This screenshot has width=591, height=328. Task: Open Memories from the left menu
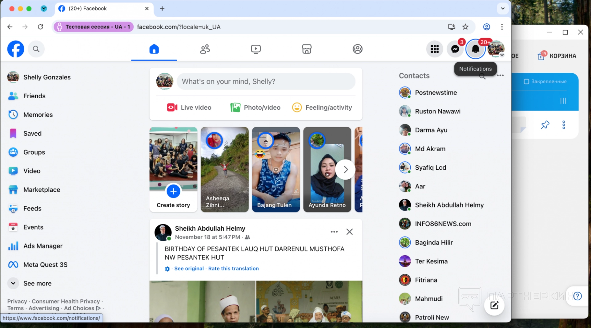tap(38, 115)
